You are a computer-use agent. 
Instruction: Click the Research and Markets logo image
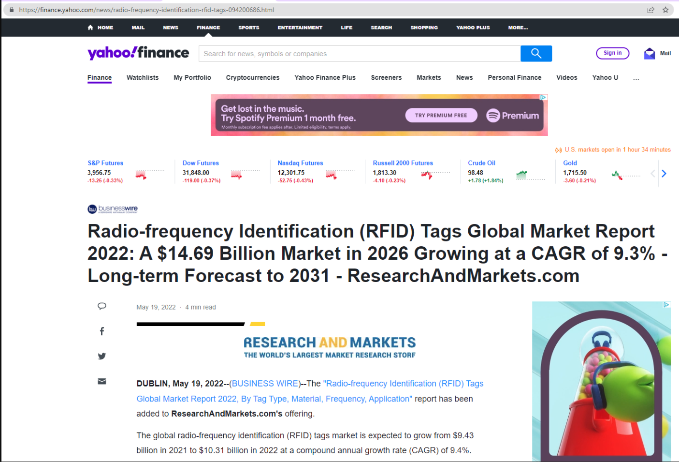pyautogui.click(x=330, y=347)
